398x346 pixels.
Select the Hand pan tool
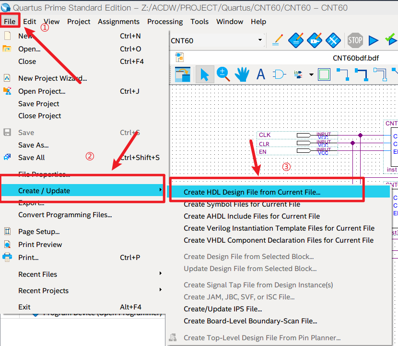tap(242, 74)
